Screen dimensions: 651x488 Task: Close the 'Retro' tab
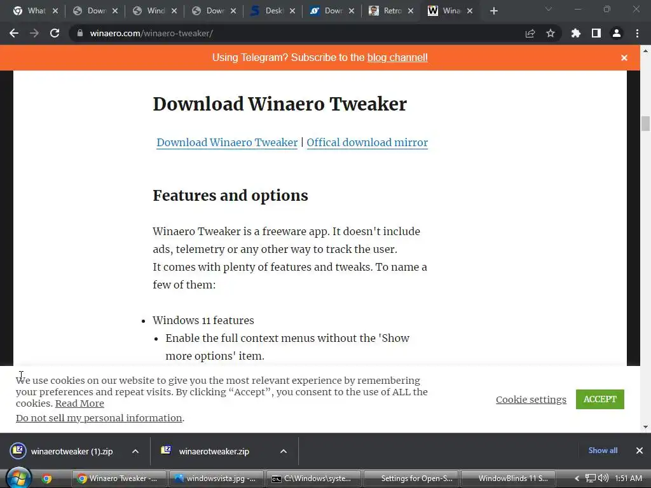411,11
